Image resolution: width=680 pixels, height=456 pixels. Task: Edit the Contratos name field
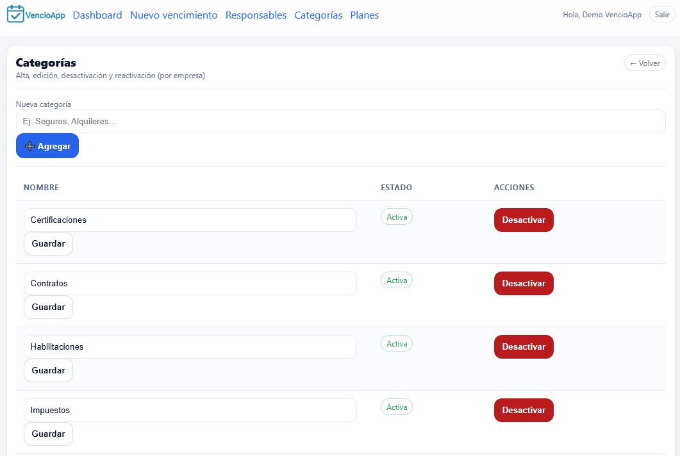coord(190,283)
